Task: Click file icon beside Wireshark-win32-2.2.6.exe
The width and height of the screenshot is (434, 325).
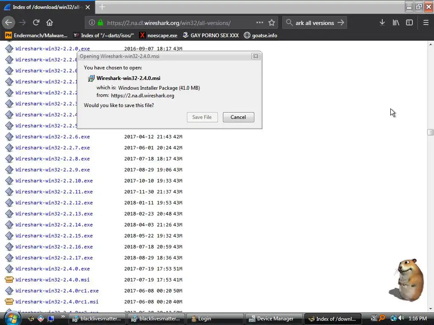Action: point(9,137)
